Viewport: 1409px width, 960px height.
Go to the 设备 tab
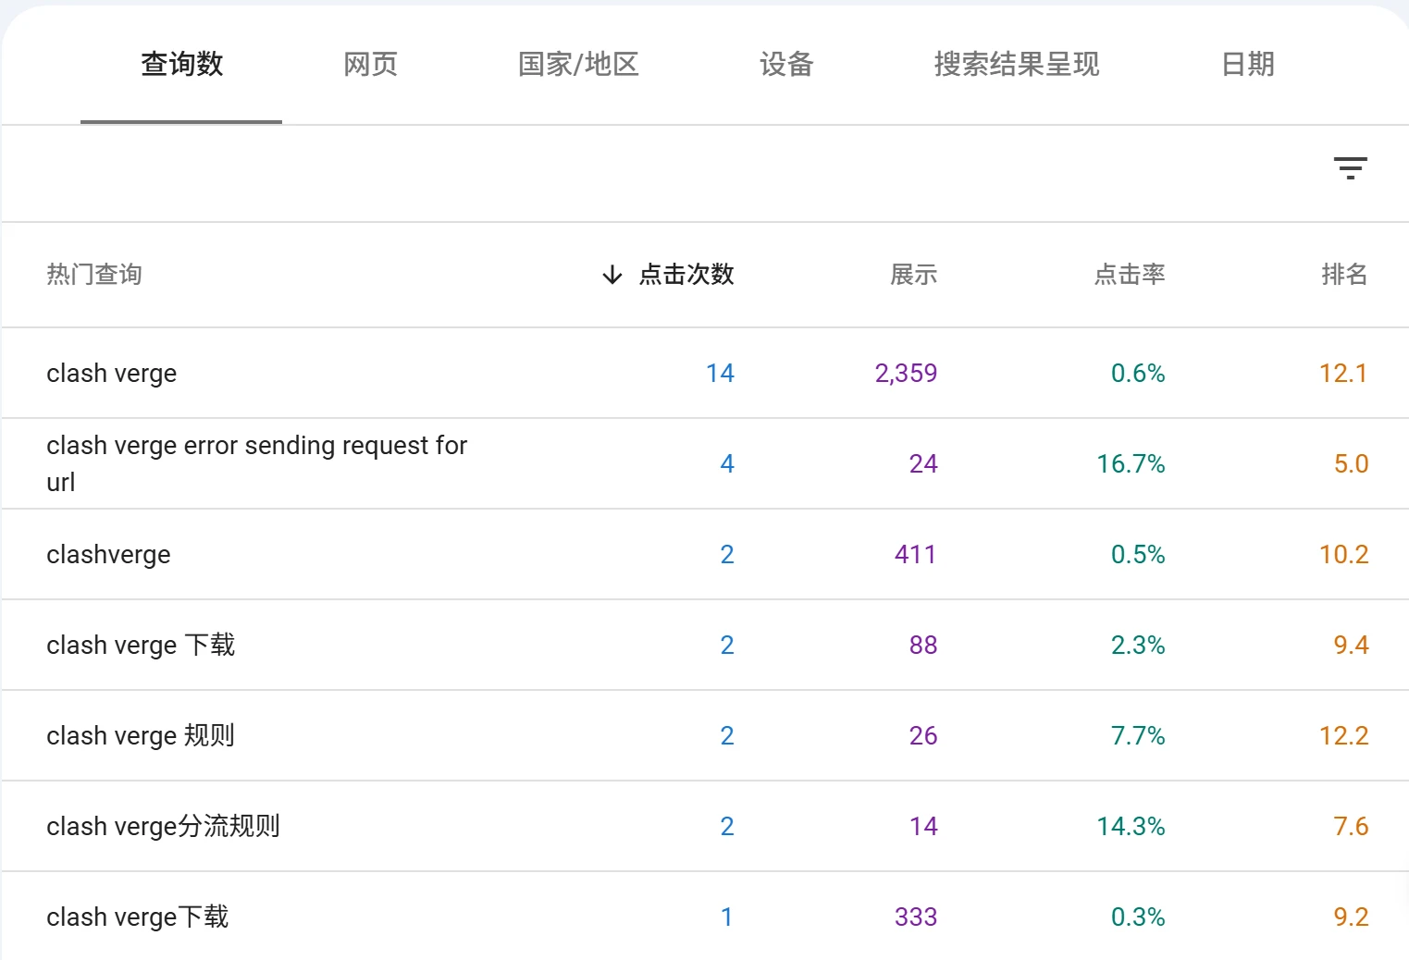click(x=785, y=65)
